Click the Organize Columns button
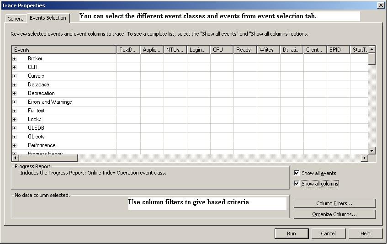Screen dimensions: 387x244 334,214
